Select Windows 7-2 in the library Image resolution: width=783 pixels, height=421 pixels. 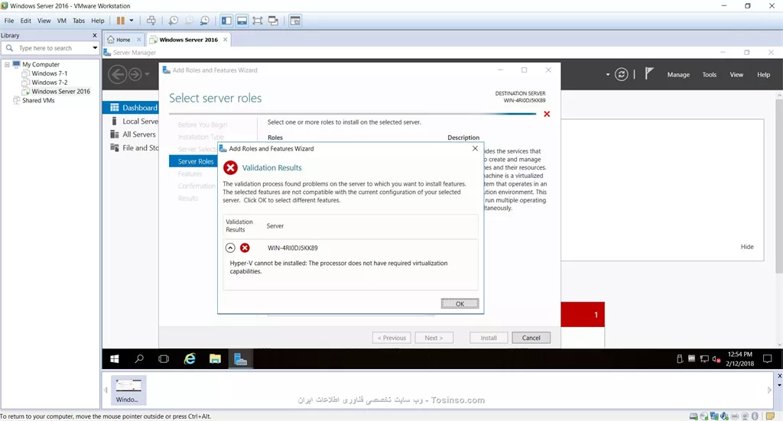pyautogui.click(x=49, y=83)
